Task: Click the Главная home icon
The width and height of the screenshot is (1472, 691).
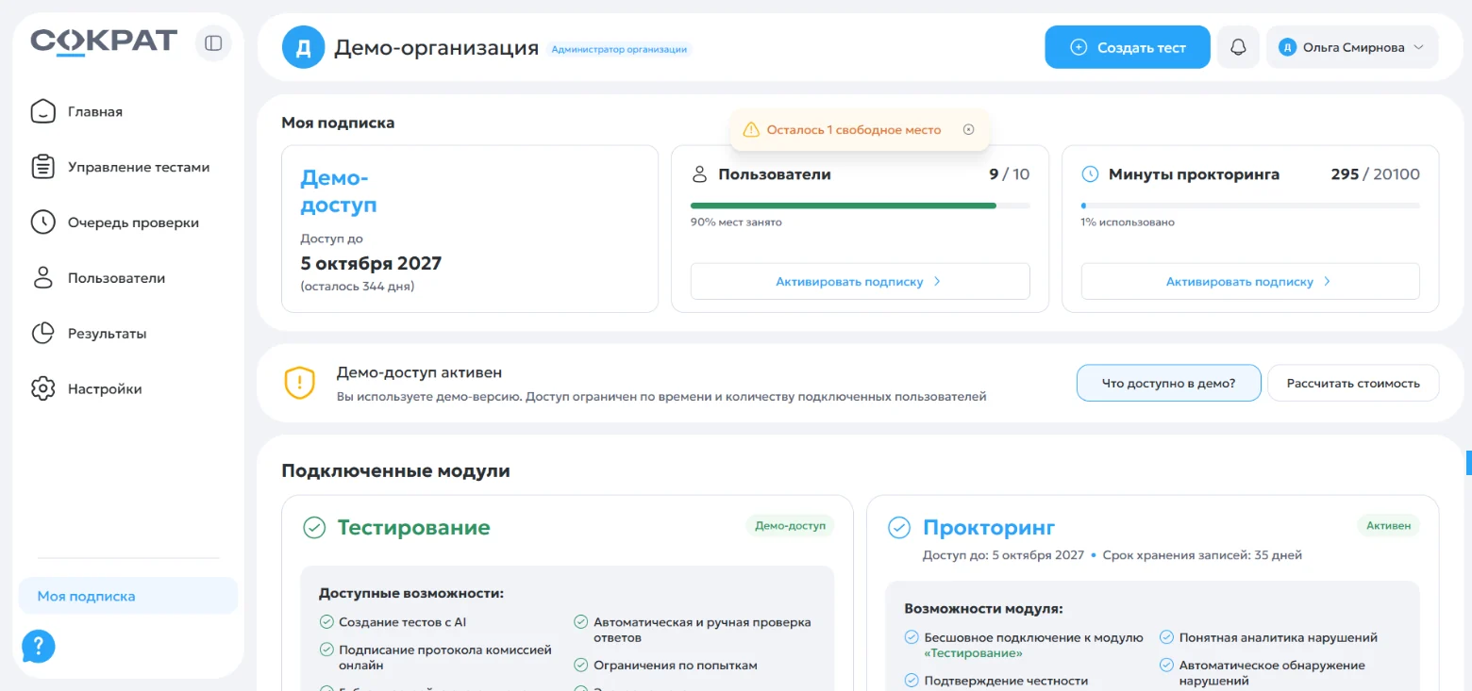Action: coord(42,111)
